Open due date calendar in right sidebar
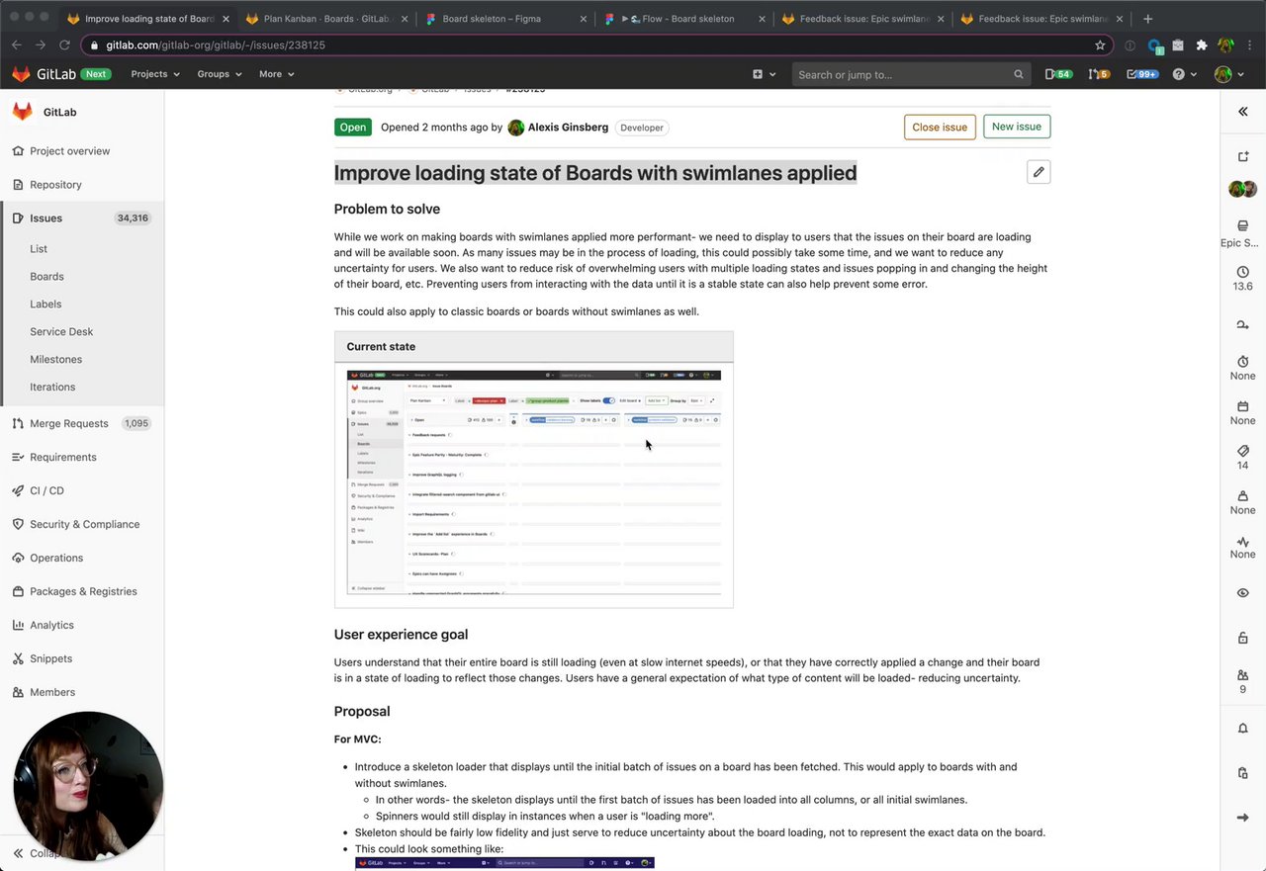The image size is (1266, 871). (1243, 413)
